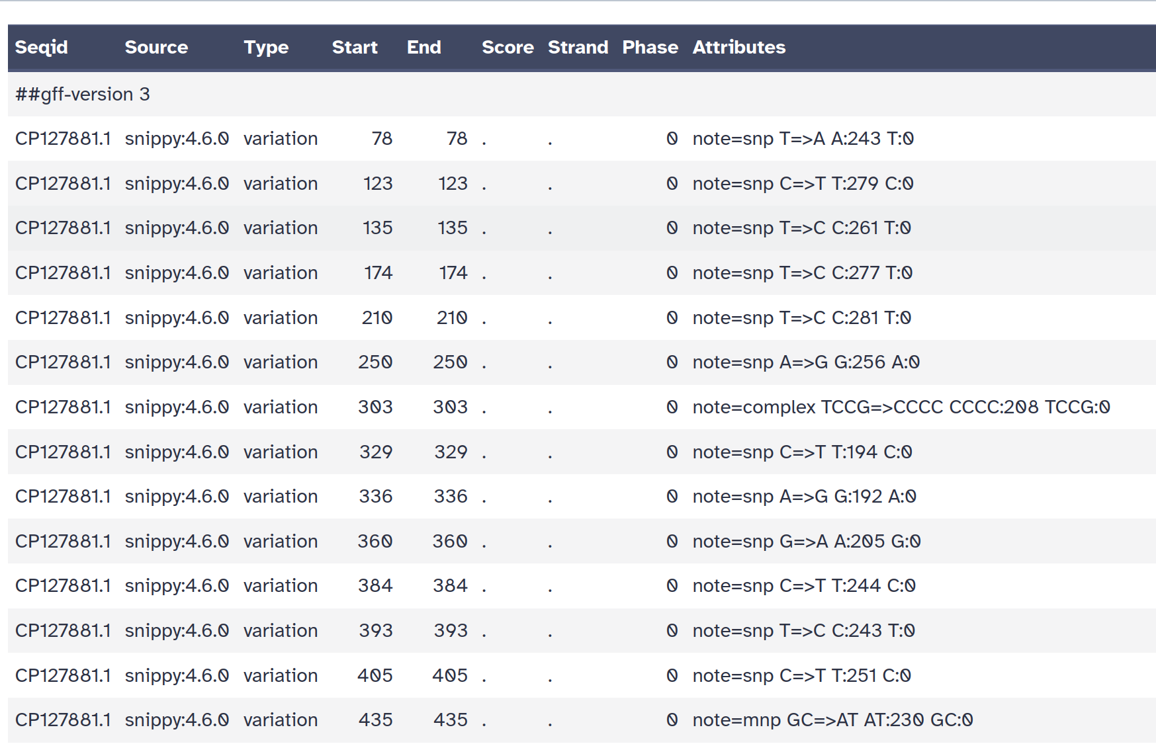This screenshot has height=748, width=1156.
Task: Select the note=snp T=>A A:243 T:0 attribute
Action: pyautogui.click(x=803, y=139)
